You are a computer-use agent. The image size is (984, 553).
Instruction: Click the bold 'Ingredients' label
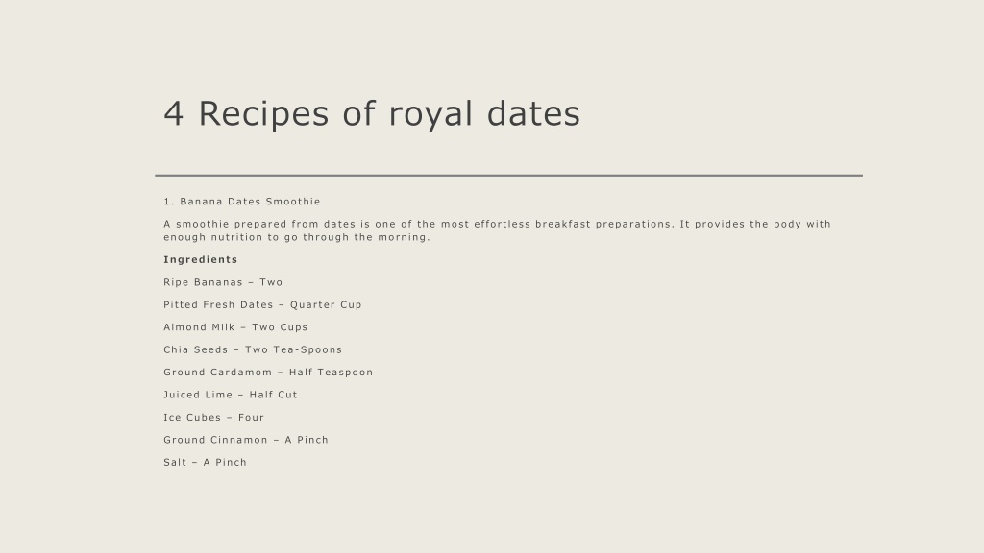pos(201,259)
